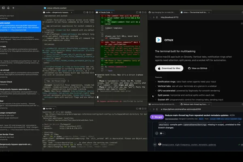Click first pane icon in codex pane header
Viewport: 243px width, 162px height.
85,13
